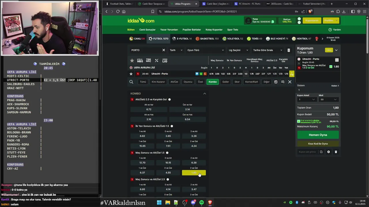Select the Goller market tab
This screenshot has width=369, height=207.
226,82
